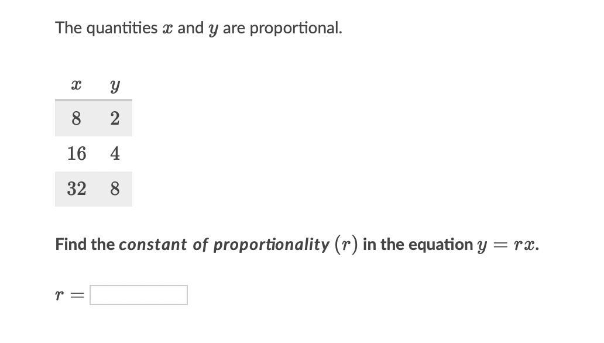Click the words Find the
The image size is (604, 343).
point(85,244)
